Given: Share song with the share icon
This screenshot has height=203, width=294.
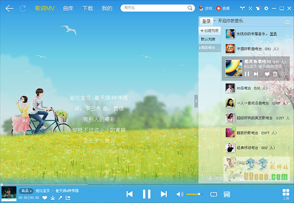Looking at the screenshot, I should click(68, 198).
